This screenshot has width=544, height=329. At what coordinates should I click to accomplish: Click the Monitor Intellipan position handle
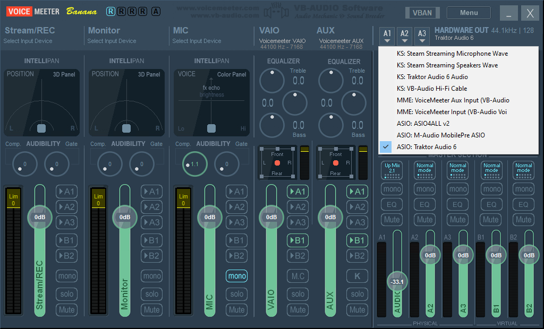click(x=126, y=128)
